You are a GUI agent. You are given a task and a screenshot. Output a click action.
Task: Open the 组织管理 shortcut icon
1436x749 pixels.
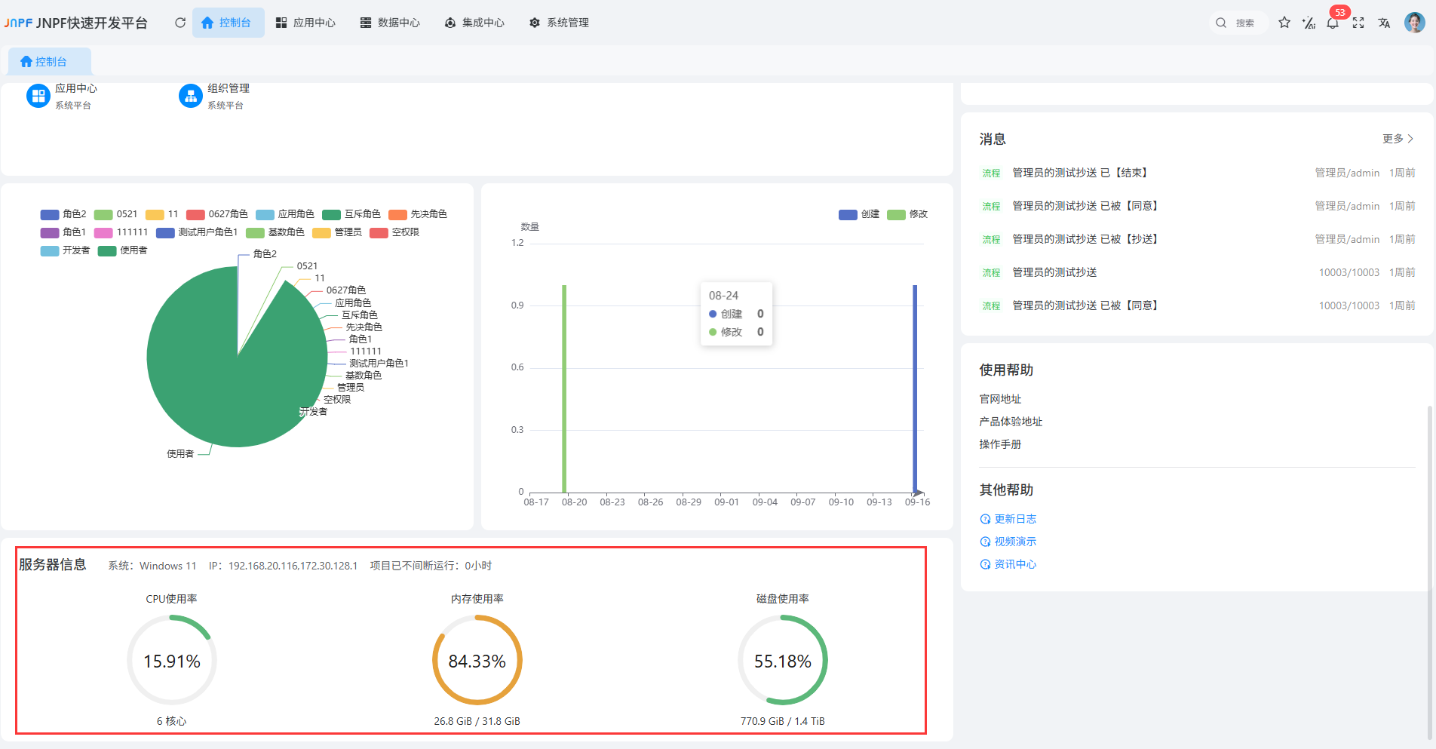pyautogui.click(x=191, y=96)
